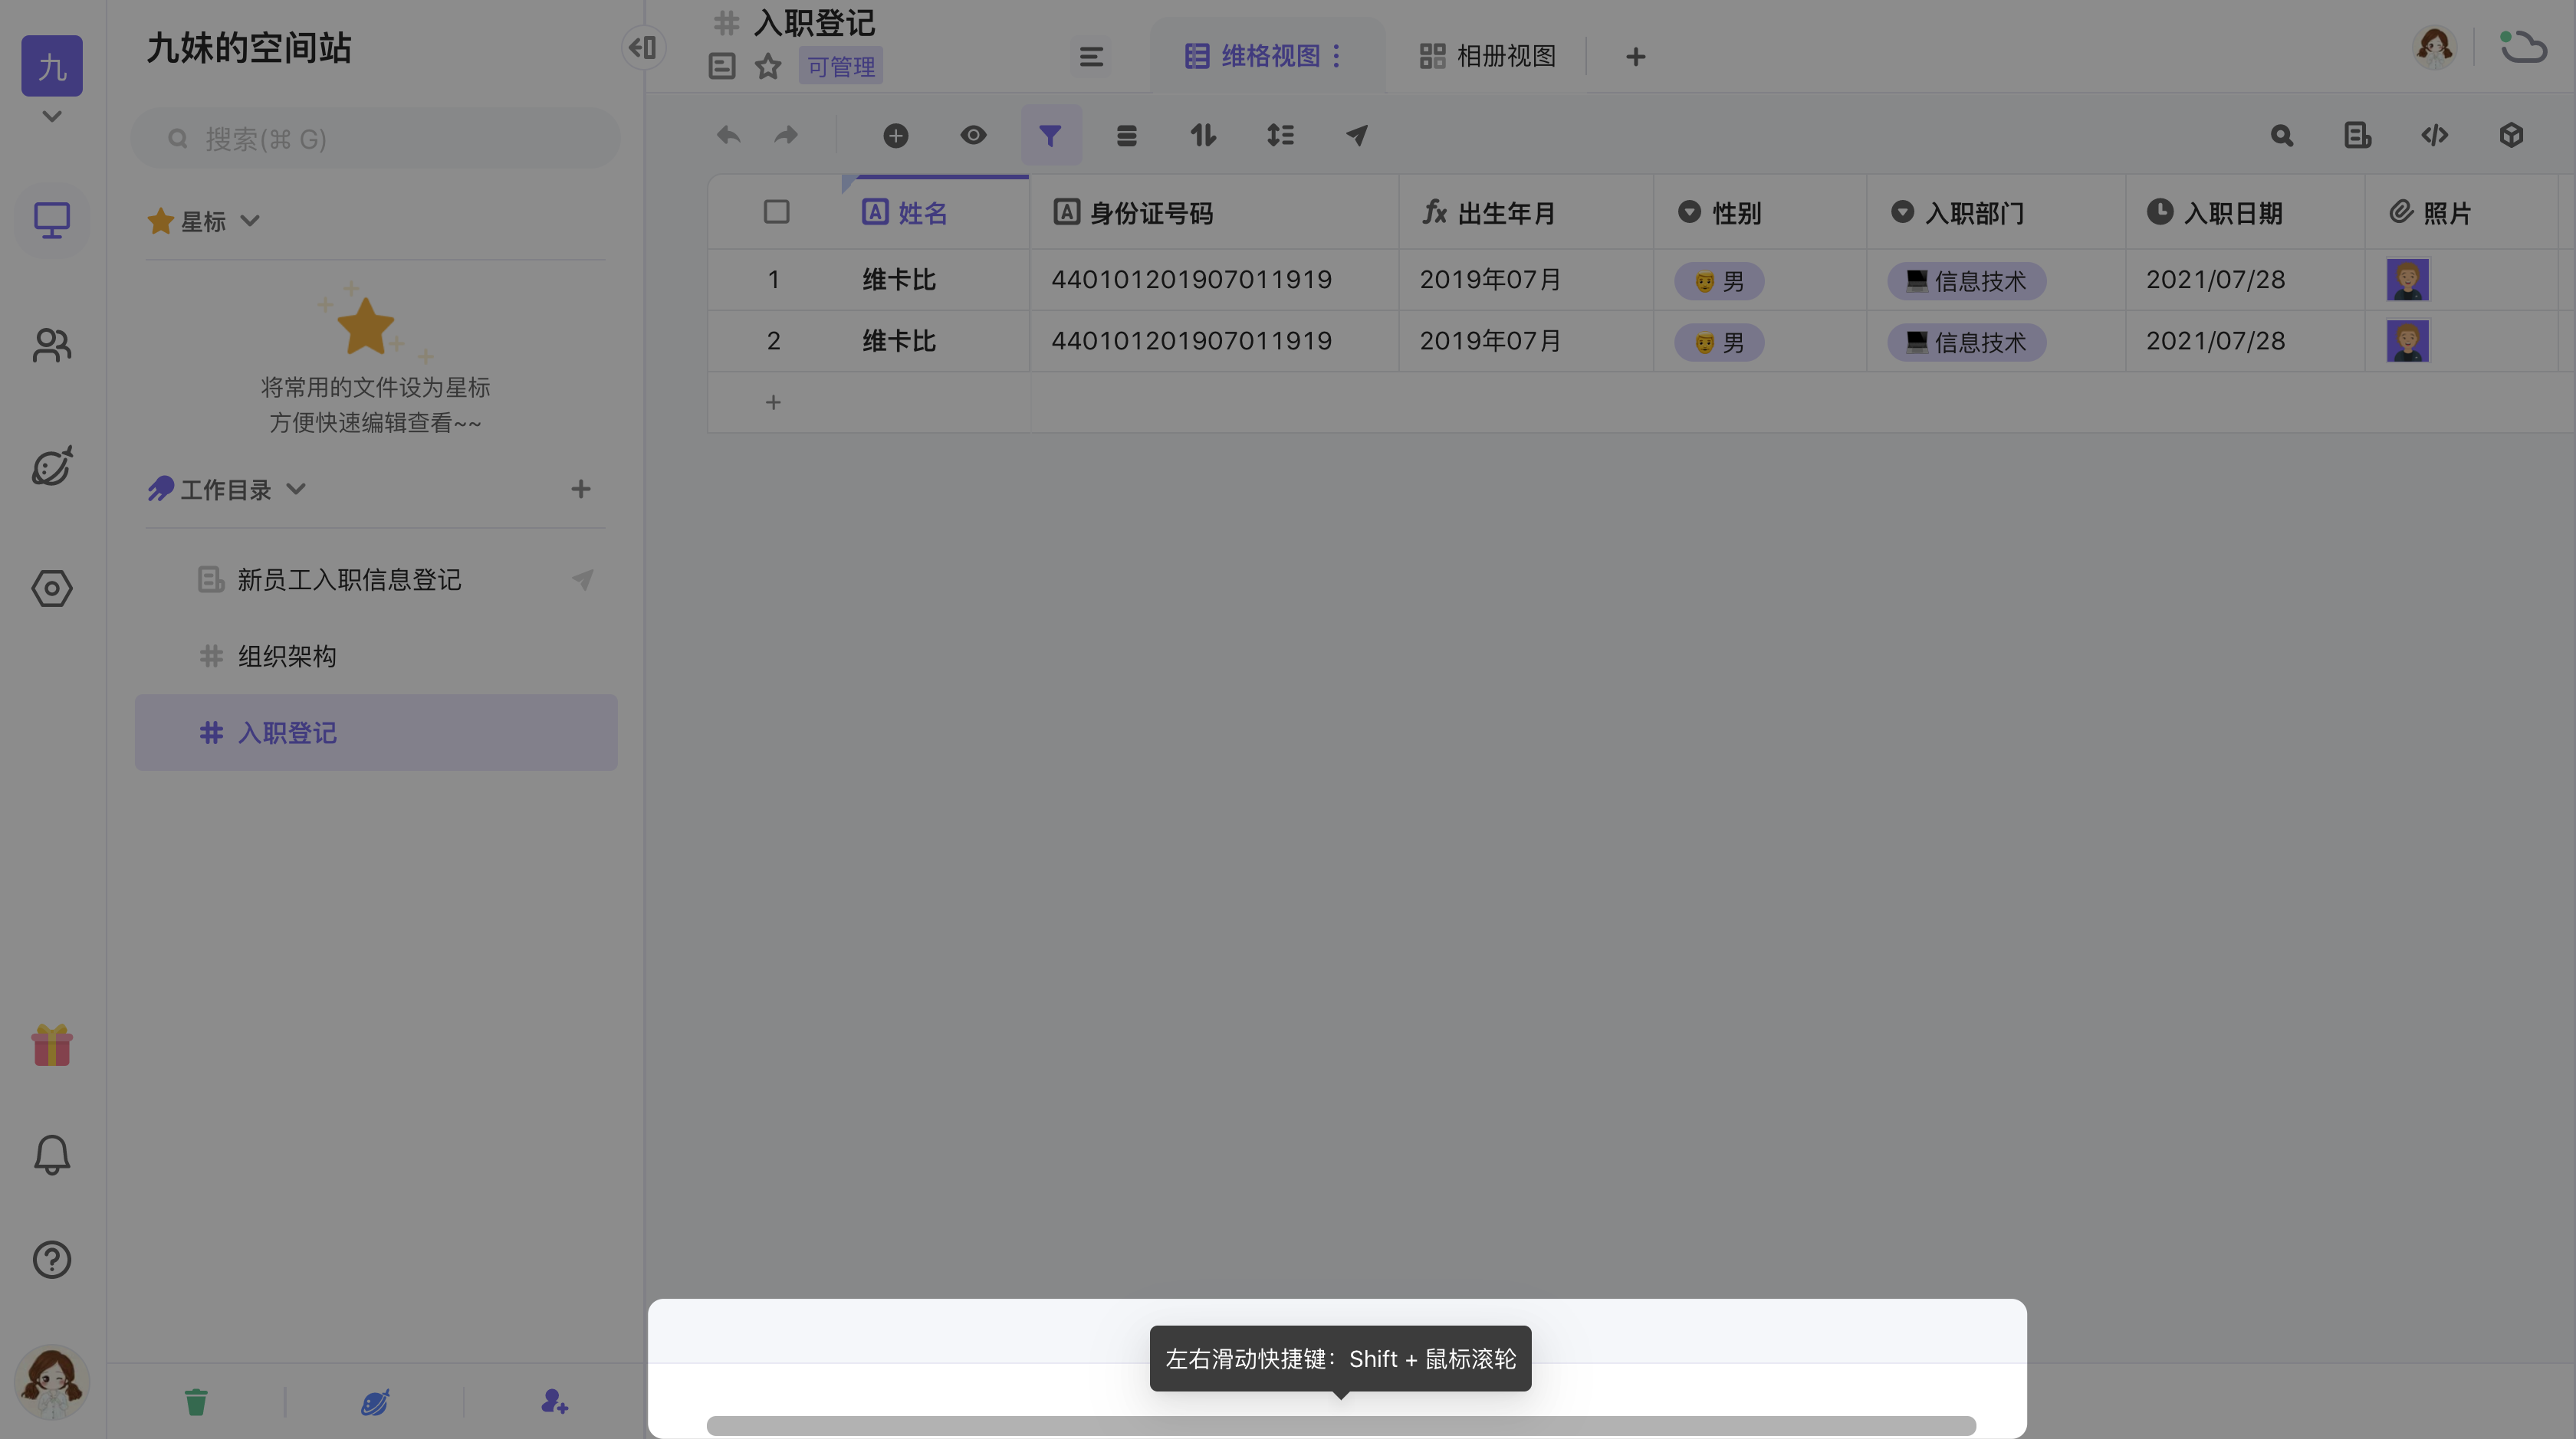
Task: Open the widget cube icon
Action: (x=2511, y=135)
